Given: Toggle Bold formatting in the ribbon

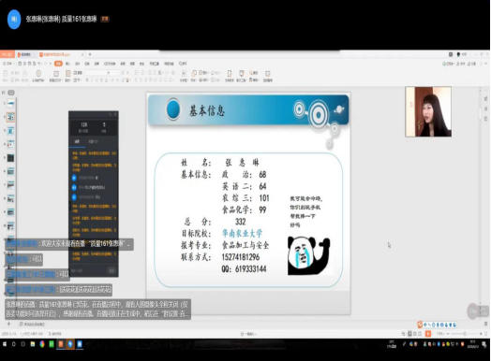Looking at the screenshot, I should (x=87, y=80).
